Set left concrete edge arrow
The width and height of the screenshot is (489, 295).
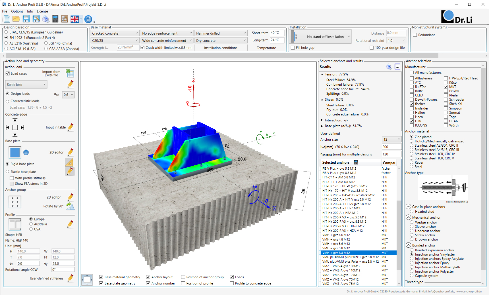7,128
